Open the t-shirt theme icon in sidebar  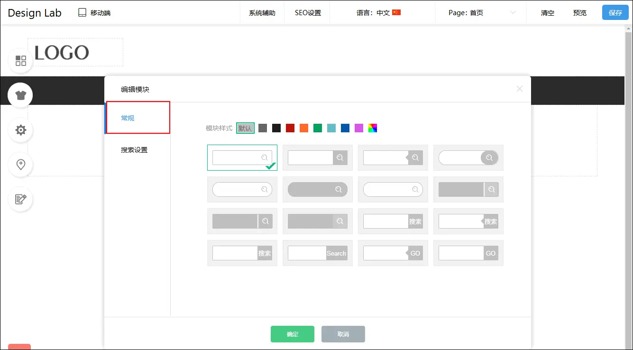pos(20,95)
